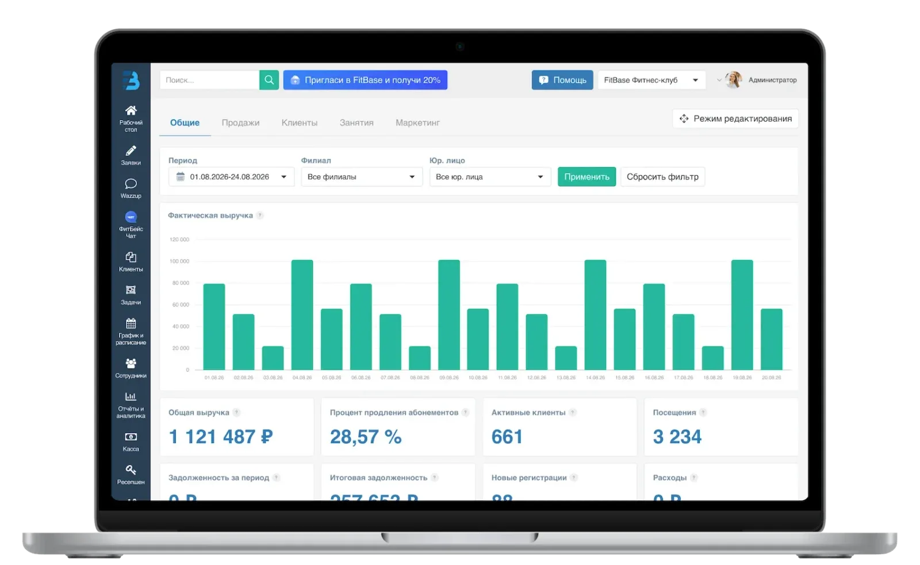This screenshot has height=565, width=920.
Task: Open Сотрудники people icon
Action: [131, 363]
